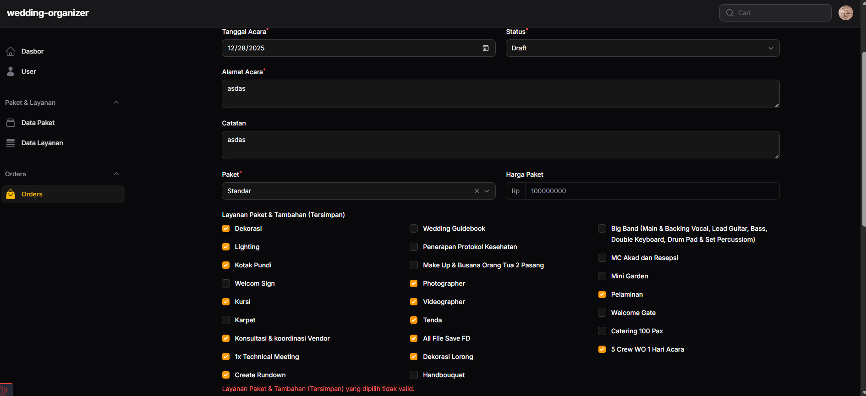The width and height of the screenshot is (866, 396).
Task: Open the user avatar menu
Action: 846,13
